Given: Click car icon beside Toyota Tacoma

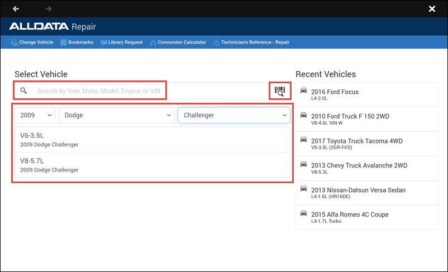Looking at the screenshot, I should pos(303,140).
